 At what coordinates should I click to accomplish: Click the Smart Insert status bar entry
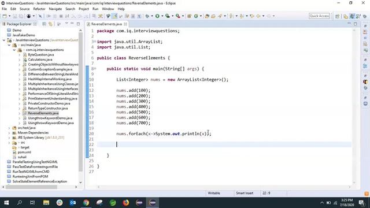point(245,193)
